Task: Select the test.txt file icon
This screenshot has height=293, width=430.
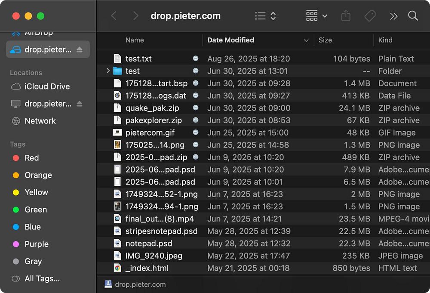Action: coord(117,59)
